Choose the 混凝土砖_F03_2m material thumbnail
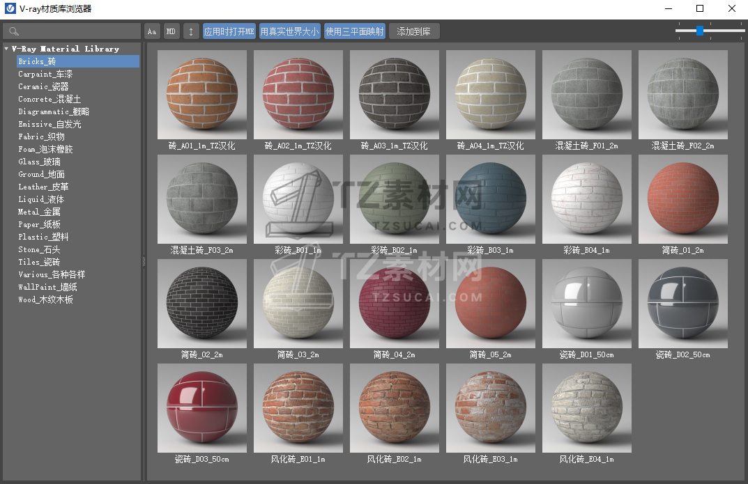 pyautogui.click(x=201, y=199)
